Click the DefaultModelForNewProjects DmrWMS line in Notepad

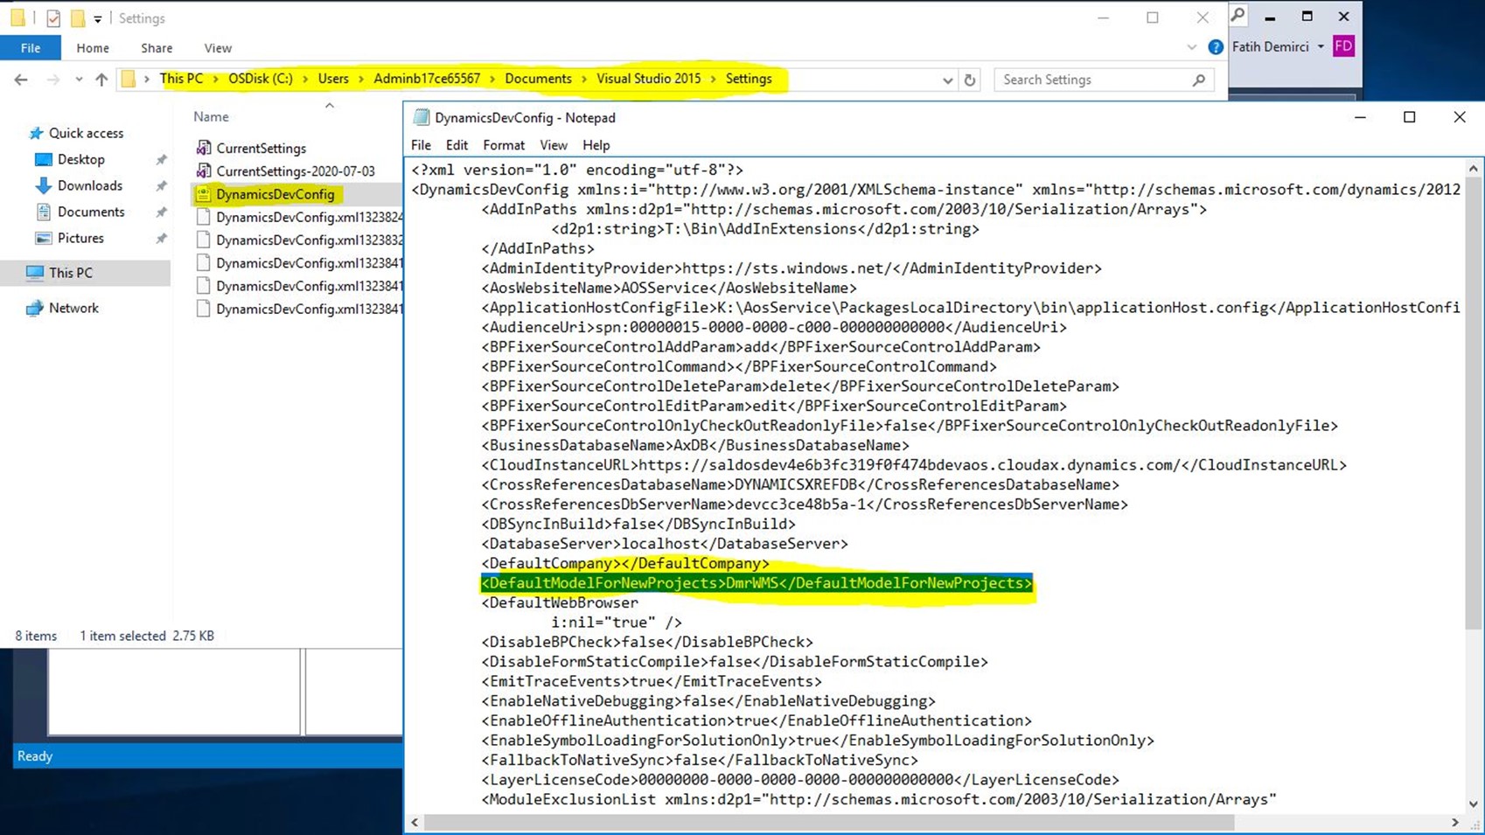(756, 583)
